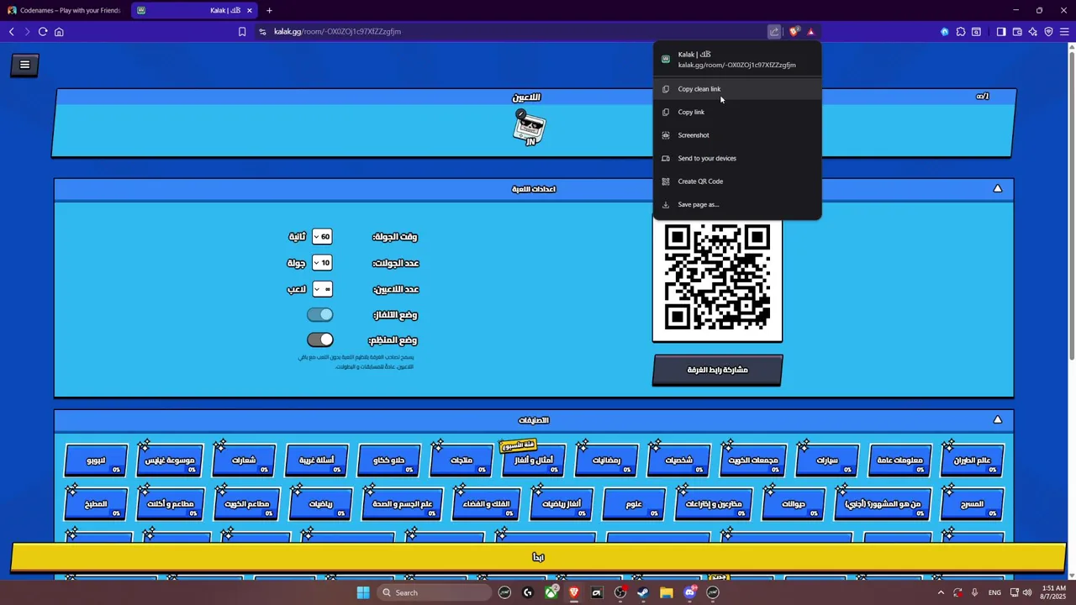1076x605 pixels.
Task: Select the عالم الطيران category
Action: click(973, 460)
